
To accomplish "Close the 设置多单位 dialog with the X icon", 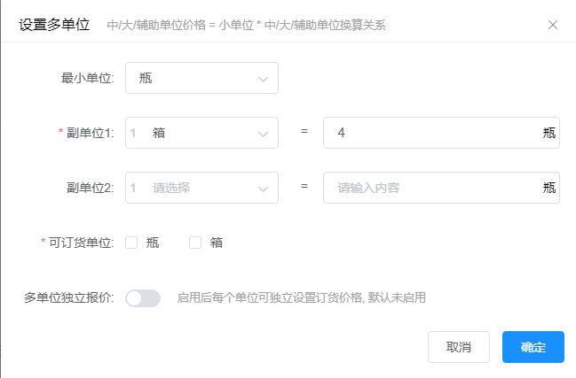I will click(x=553, y=25).
